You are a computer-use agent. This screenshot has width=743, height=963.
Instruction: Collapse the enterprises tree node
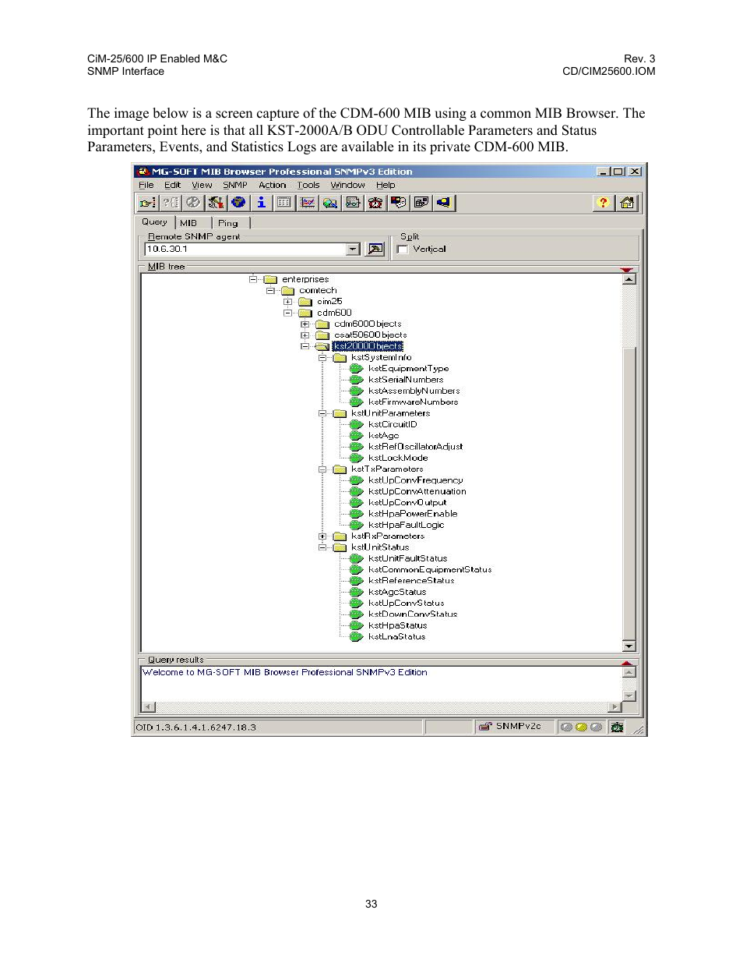(253, 279)
